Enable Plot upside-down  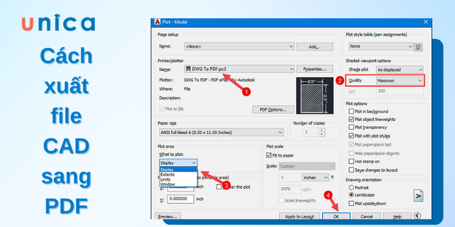click(x=351, y=203)
